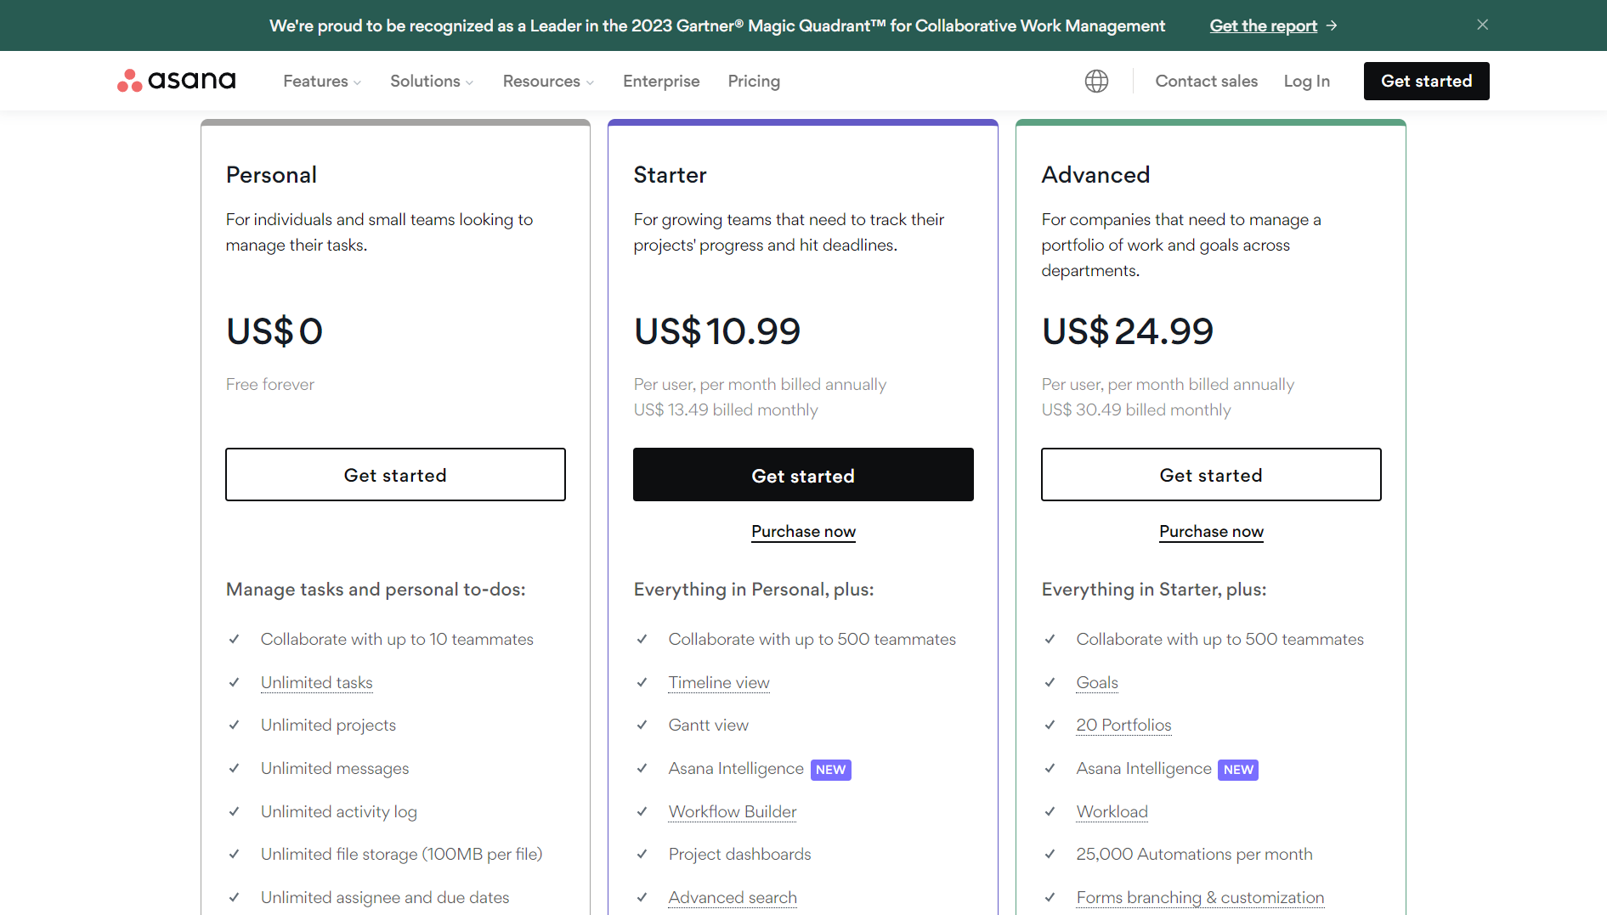Expand the Resources menu
This screenshot has height=915, width=1607.
tap(548, 81)
